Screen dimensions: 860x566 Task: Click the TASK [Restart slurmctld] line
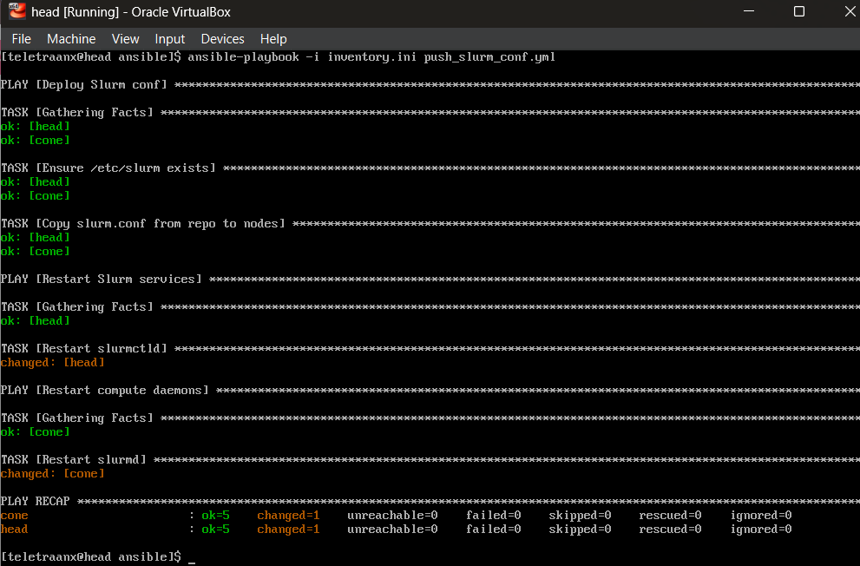pos(84,349)
